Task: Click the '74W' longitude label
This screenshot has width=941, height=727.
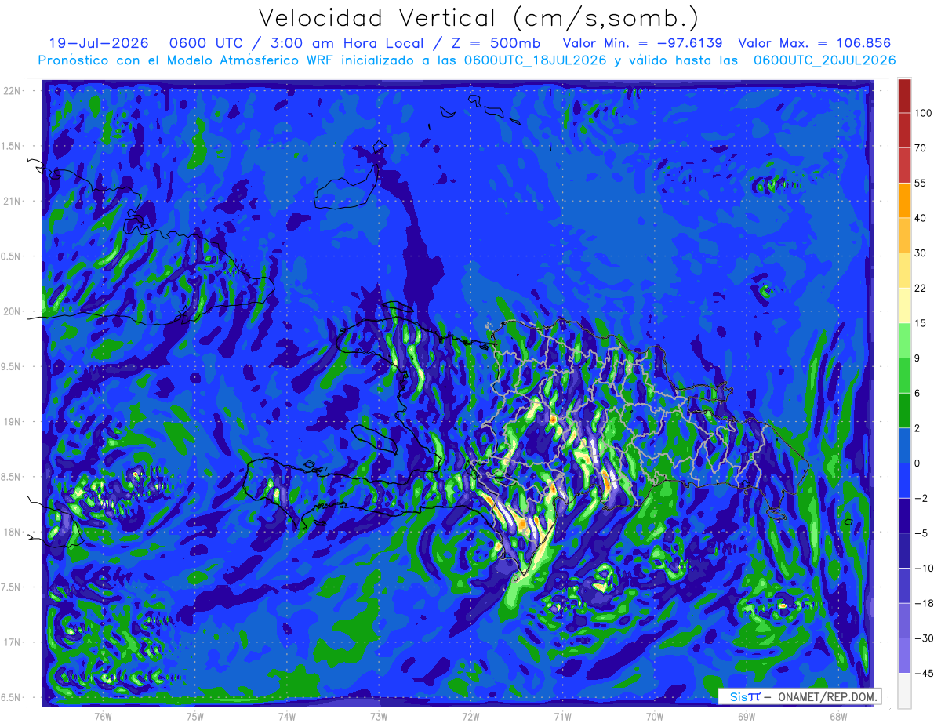Action: pyautogui.click(x=287, y=717)
